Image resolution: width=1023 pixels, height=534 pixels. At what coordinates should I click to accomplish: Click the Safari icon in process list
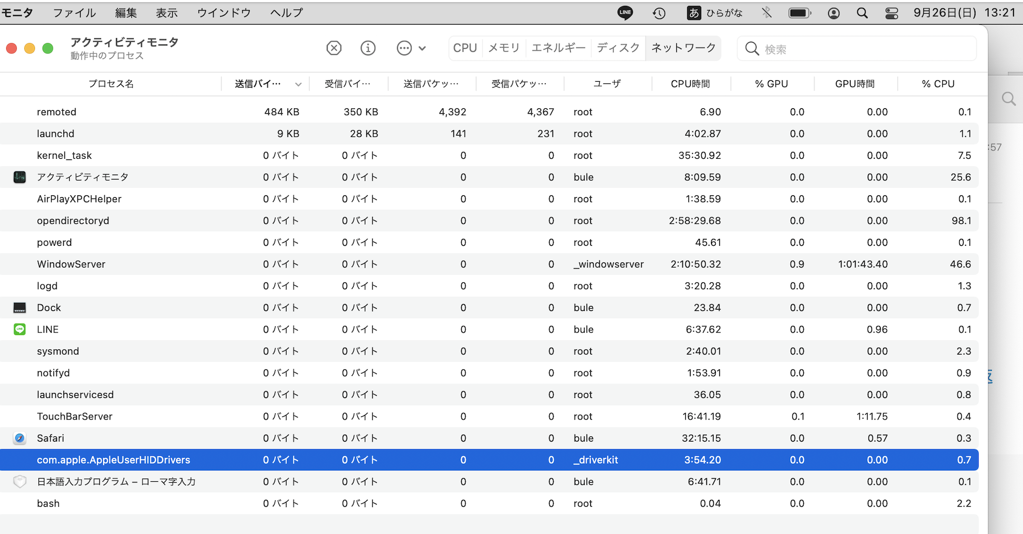coord(20,438)
